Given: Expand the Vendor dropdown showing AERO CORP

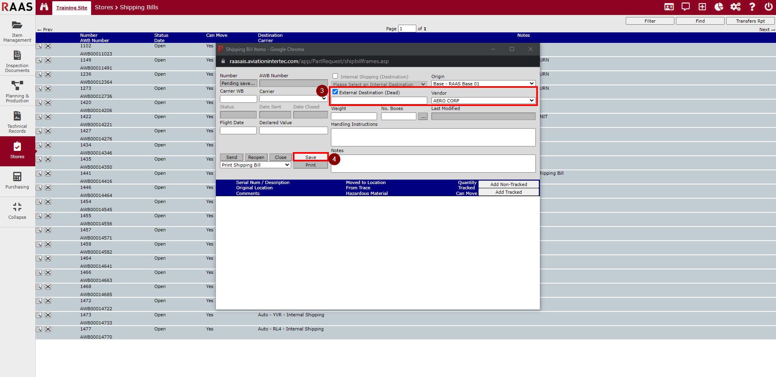Looking at the screenshot, I should (483, 101).
